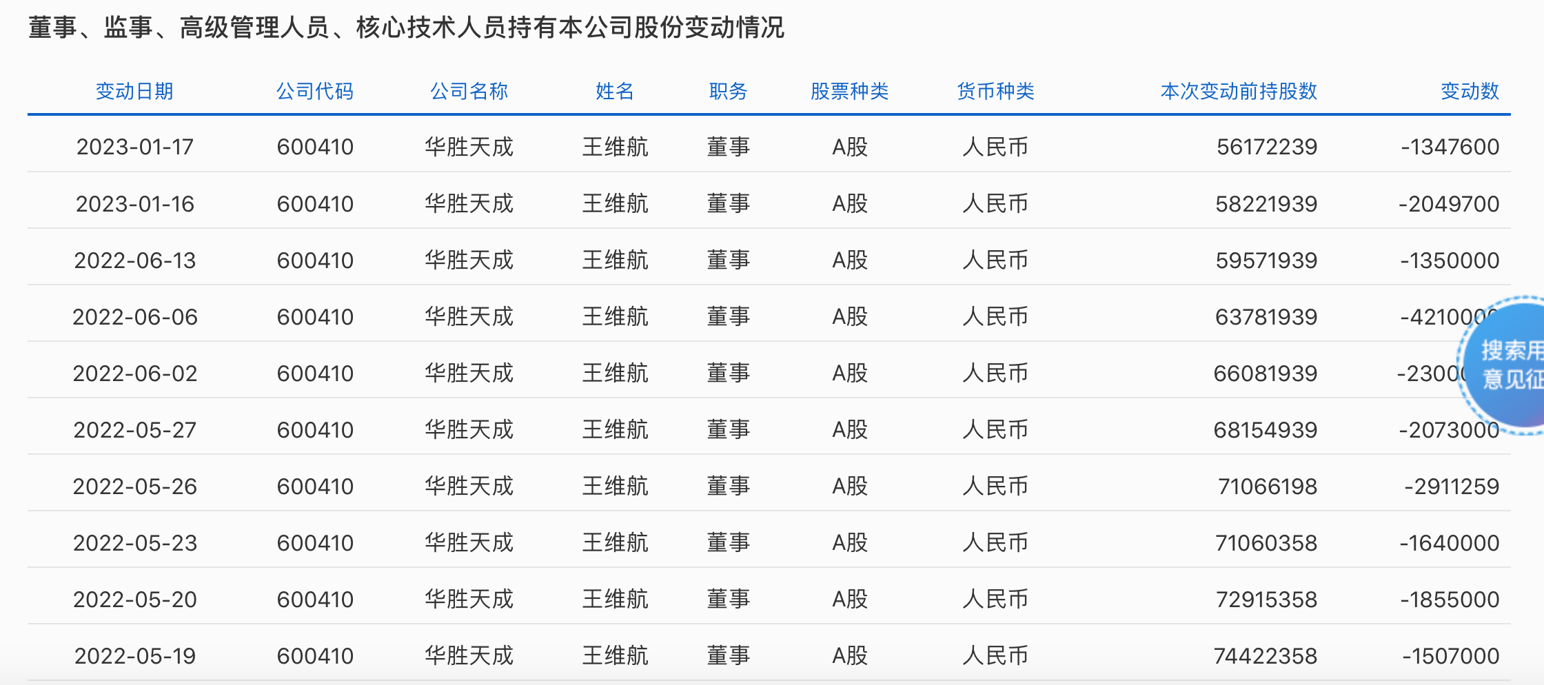This screenshot has height=685, width=1544.
Task: Click the 变动日期 column header
Action: (x=134, y=91)
